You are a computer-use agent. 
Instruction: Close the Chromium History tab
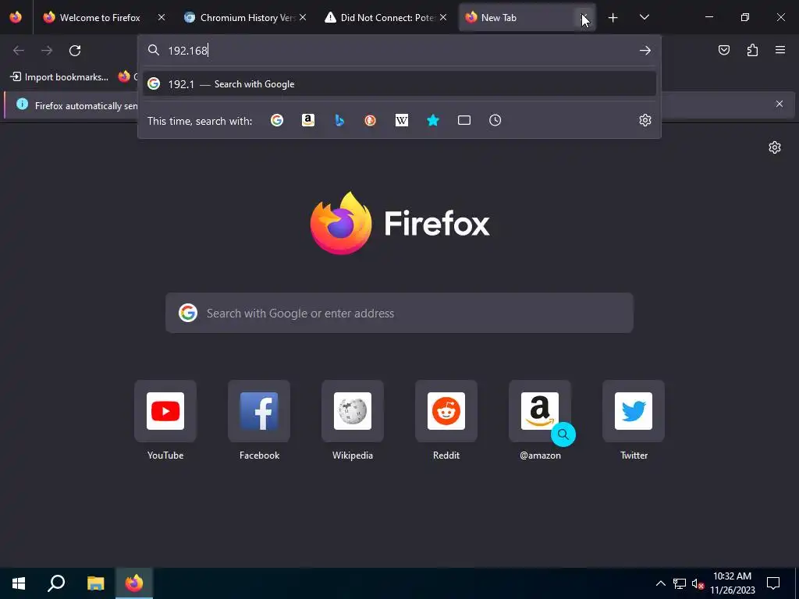303,17
